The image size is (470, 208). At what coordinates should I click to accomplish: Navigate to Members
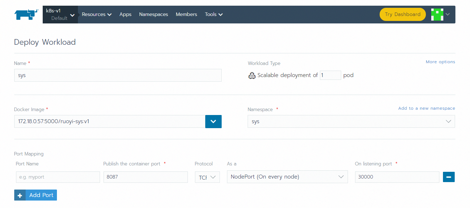186,15
